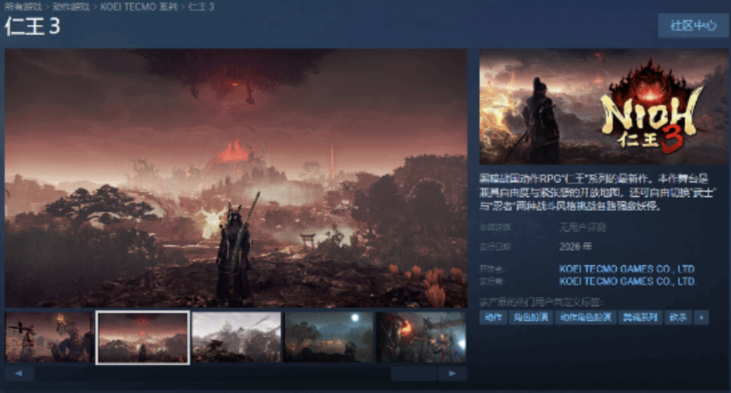Click the 动作游戏 breadcrumb link
The height and width of the screenshot is (393, 731).
pos(71,7)
